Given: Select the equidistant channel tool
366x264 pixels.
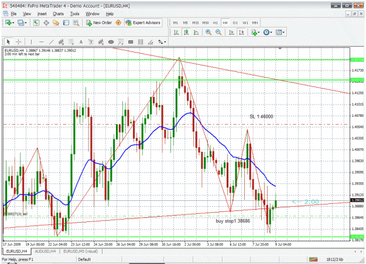Looking at the screenshot, I should (x=61, y=42).
